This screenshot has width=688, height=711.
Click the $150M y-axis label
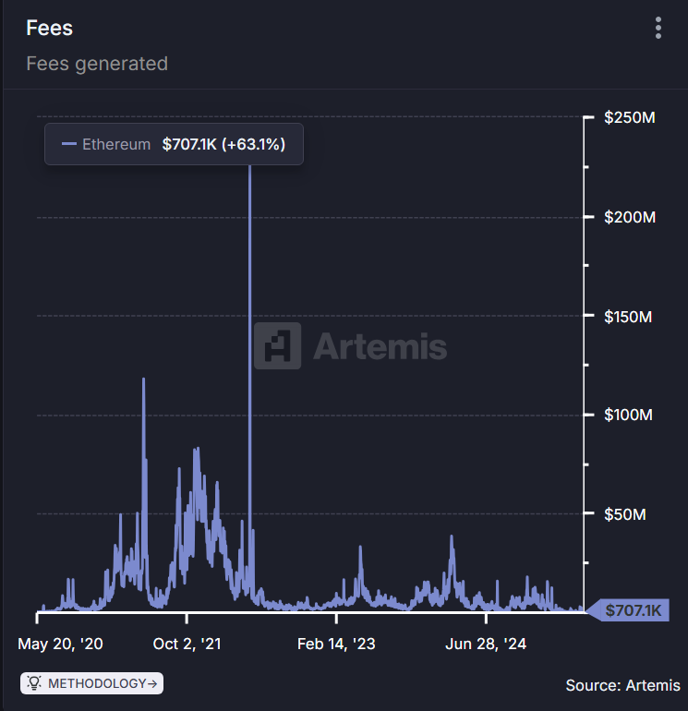coord(628,317)
